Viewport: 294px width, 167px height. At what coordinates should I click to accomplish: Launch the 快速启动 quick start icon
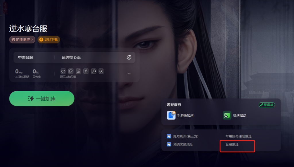coord(227,115)
